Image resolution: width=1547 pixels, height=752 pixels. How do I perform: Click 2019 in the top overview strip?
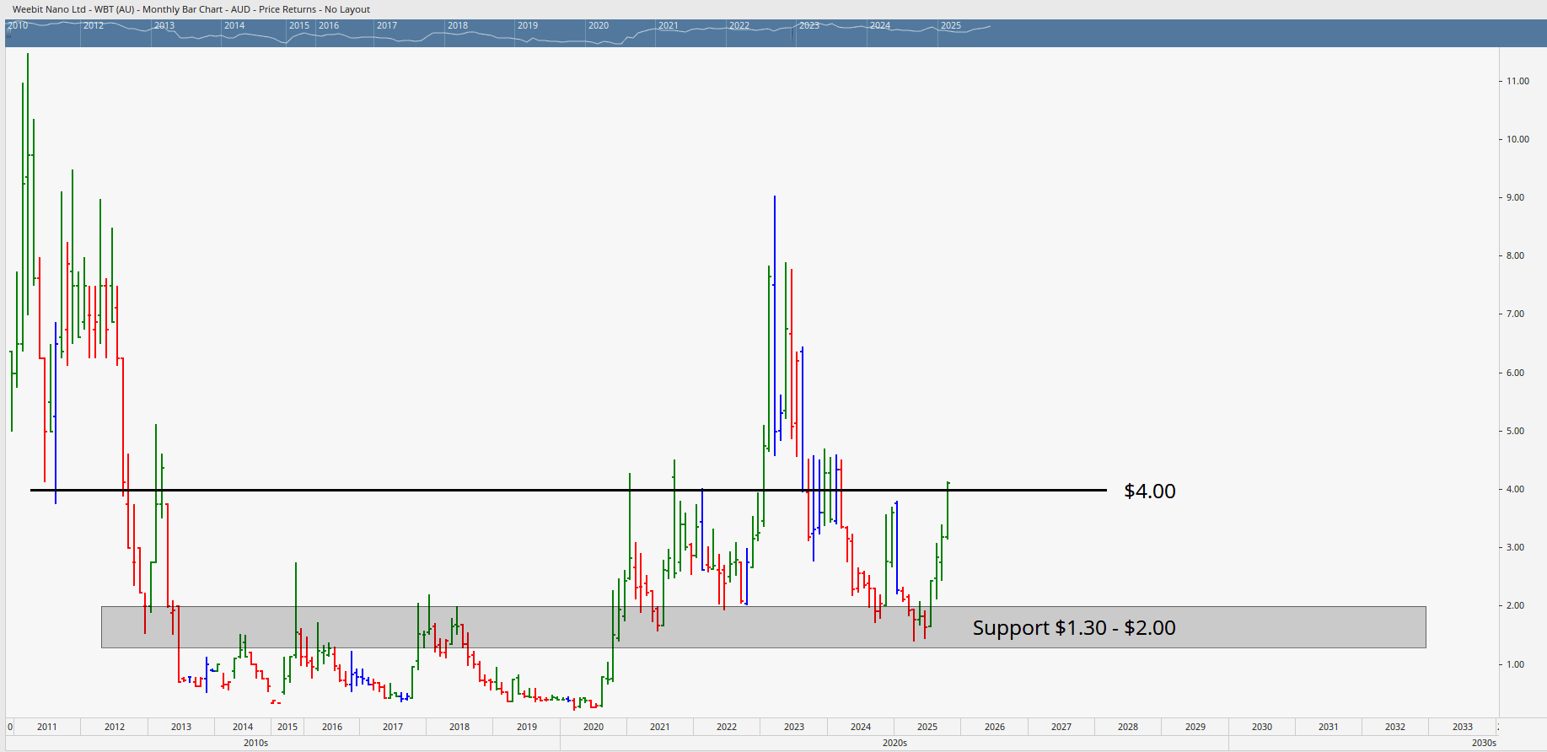(528, 25)
